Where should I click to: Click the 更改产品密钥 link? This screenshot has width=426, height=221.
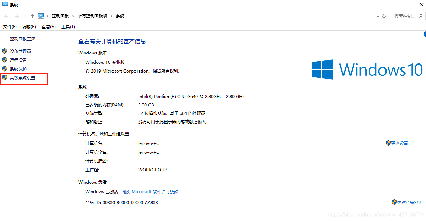(x=410, y=202)
